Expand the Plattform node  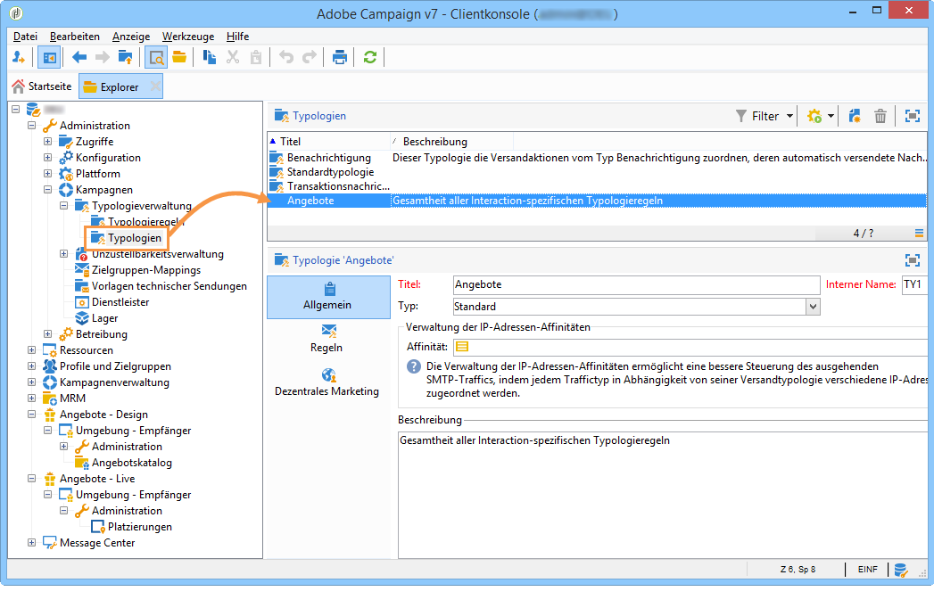click(47, 174)
